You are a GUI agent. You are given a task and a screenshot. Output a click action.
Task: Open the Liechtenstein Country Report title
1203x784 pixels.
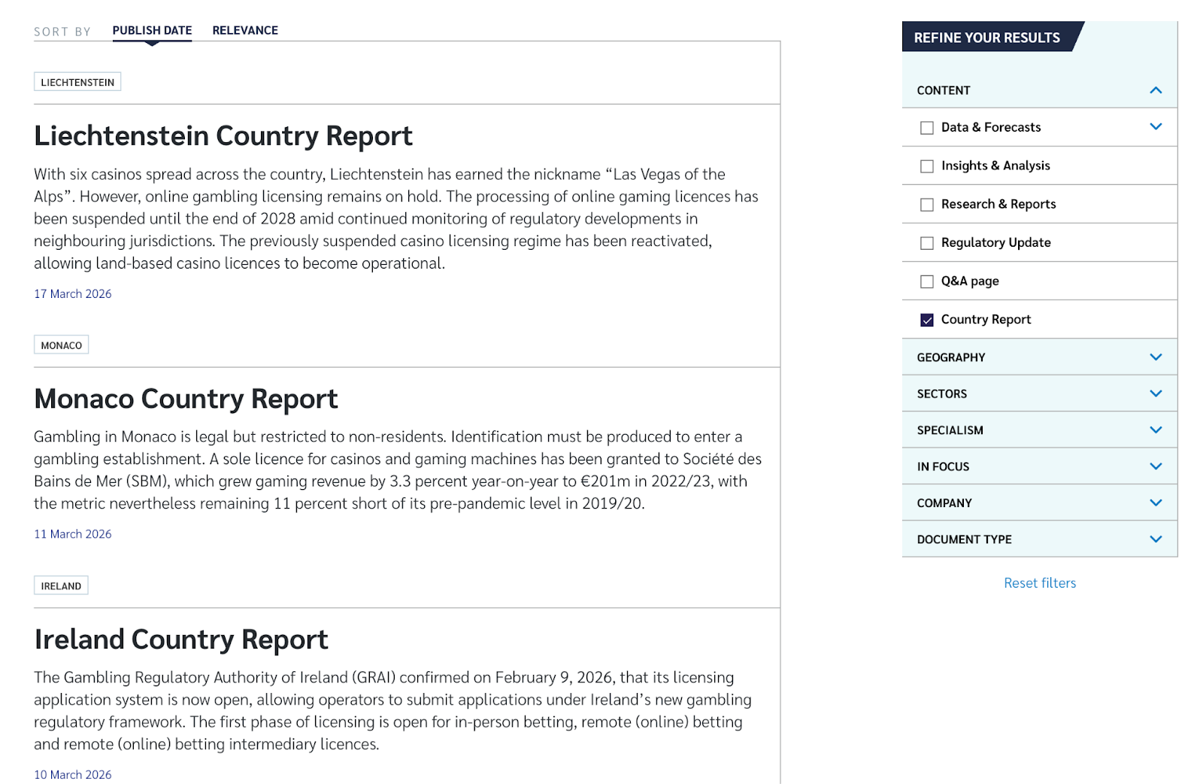(x=223, y=136)
